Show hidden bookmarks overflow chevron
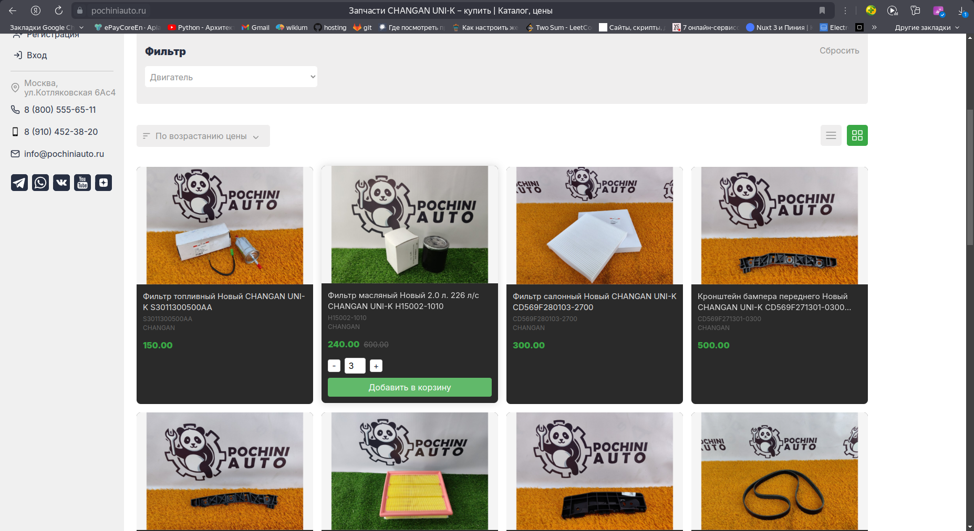 click(874, 27)
